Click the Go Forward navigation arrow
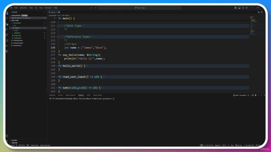271x152 pixels. pos(95,8)
